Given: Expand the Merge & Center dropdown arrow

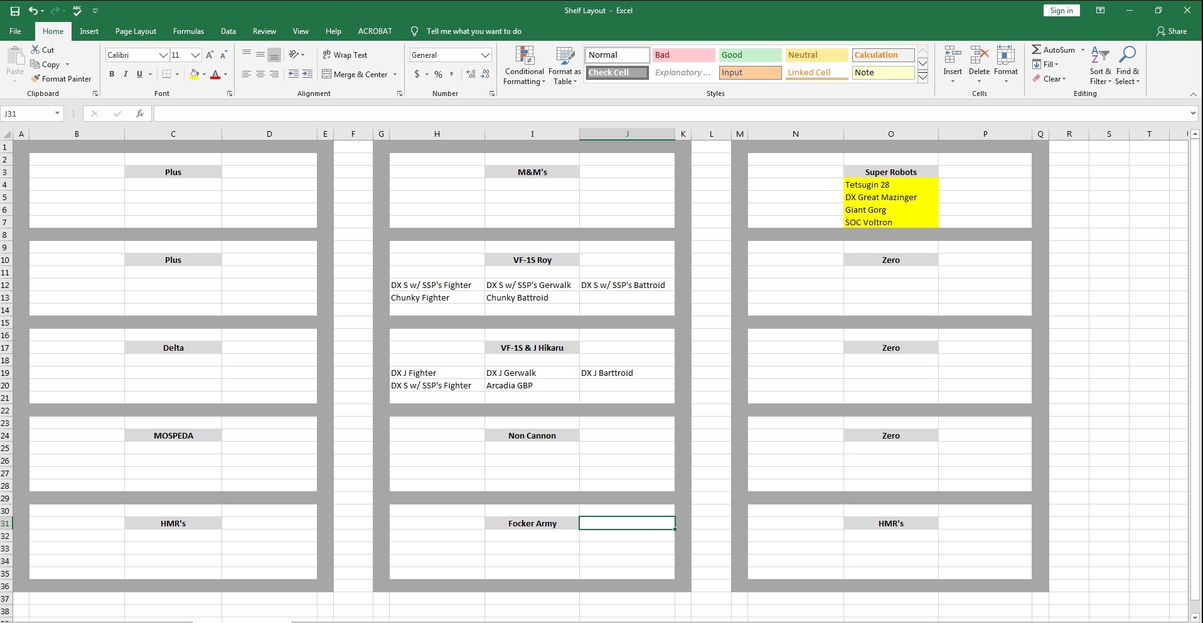Looking at the screenshot, I should click(x=395, y=74).
